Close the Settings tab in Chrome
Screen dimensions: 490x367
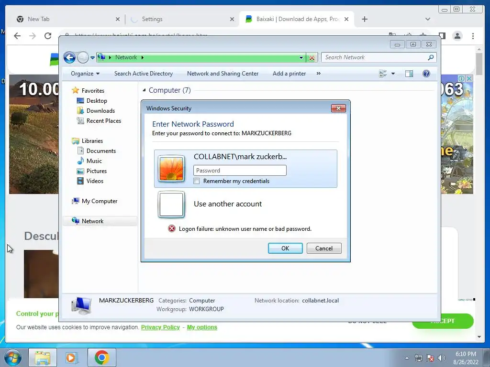tap(232, 19)
